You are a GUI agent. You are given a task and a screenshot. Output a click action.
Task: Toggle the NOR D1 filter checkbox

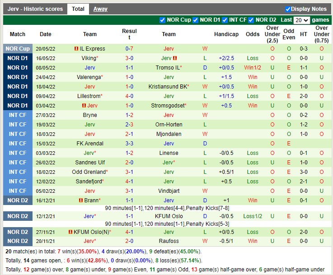[196, 20]
